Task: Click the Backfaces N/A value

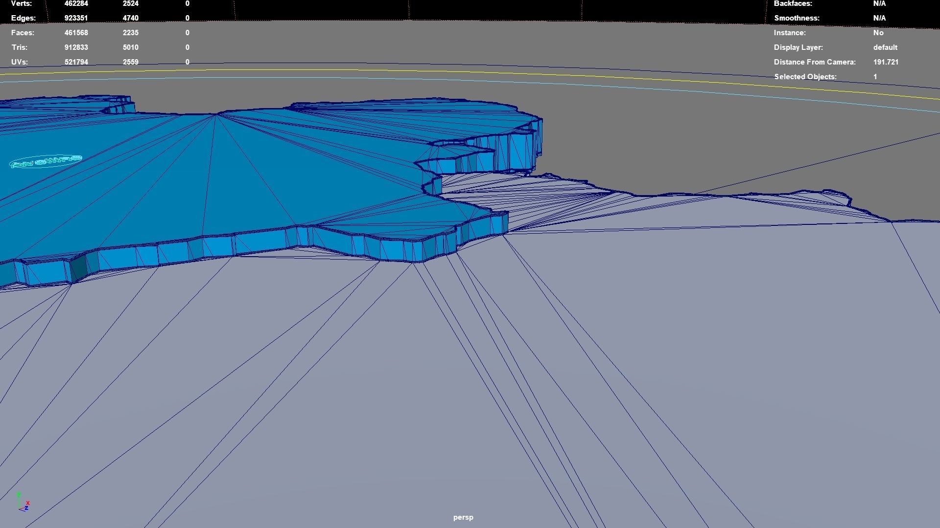Action: coord(879,3)
